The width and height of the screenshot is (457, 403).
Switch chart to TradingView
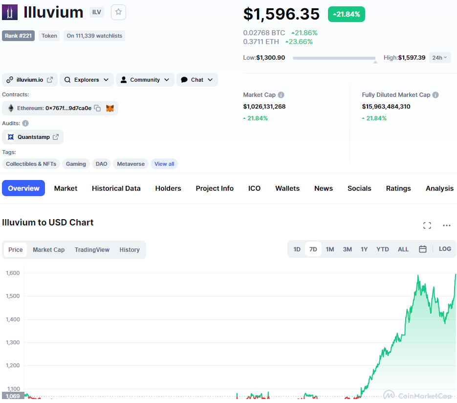(x=92, y=250)
